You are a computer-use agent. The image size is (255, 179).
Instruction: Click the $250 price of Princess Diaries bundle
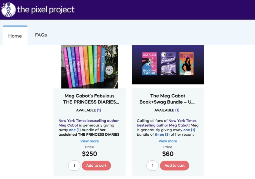click(89, 154)
